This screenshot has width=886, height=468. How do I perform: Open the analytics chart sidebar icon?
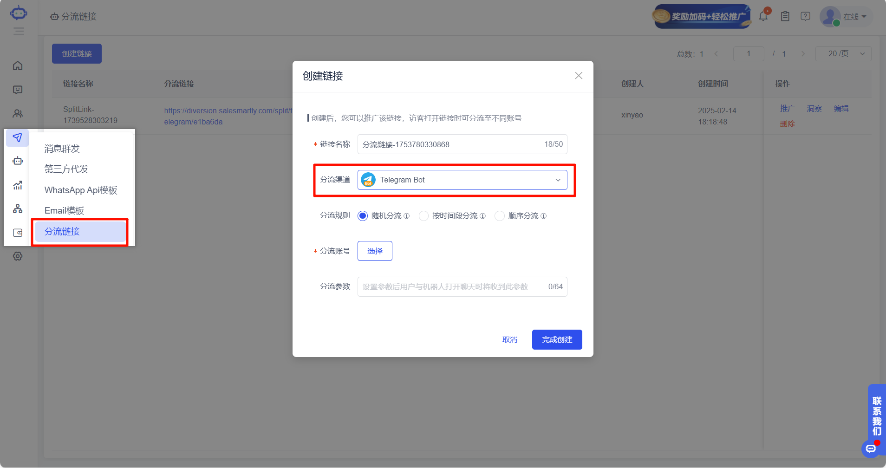(17, 185)
